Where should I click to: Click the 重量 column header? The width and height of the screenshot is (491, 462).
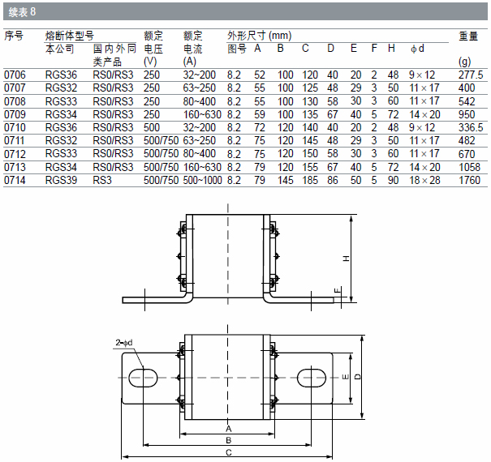click(468, 36)
